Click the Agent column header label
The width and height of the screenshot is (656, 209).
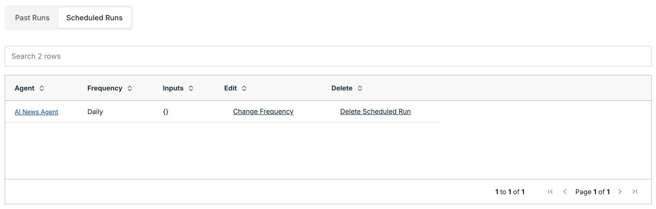pos(24,88)
